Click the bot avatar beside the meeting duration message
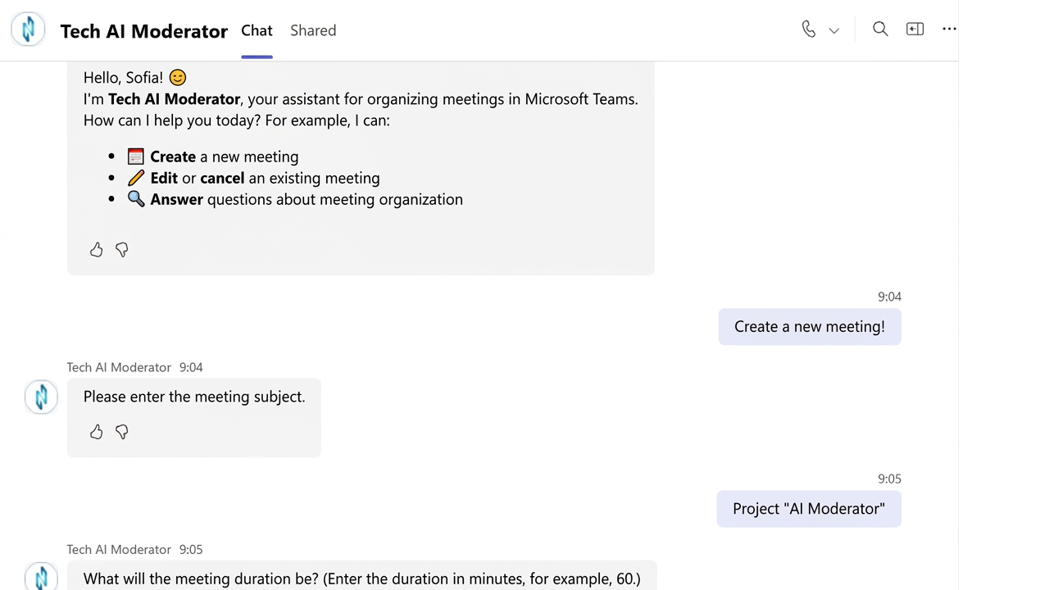1049x590 pixels. pos(41,577)
